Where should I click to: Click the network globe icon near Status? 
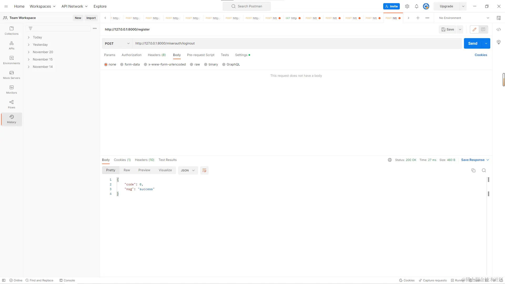(390, 160)
